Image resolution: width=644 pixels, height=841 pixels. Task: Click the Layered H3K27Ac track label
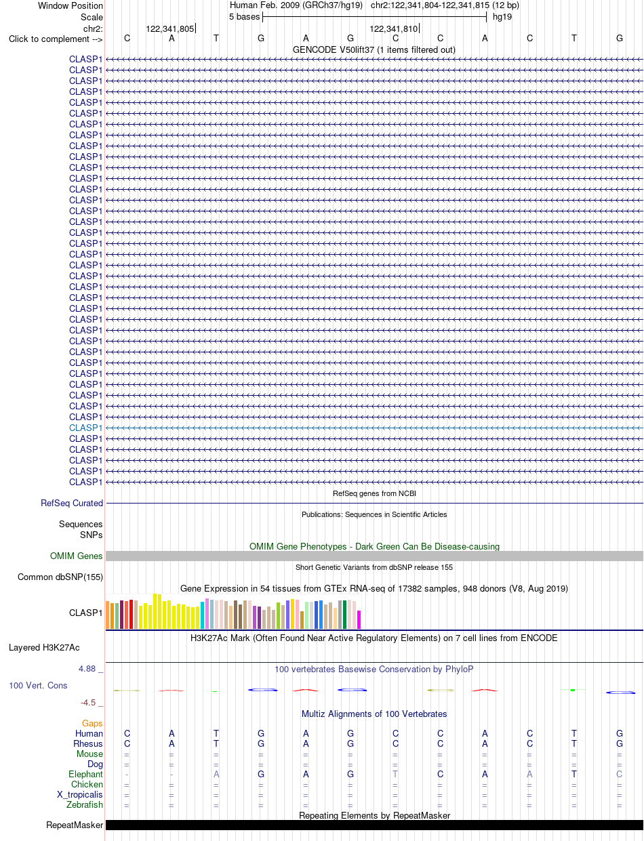(44, 648)
